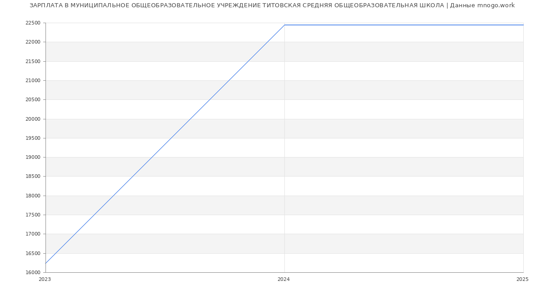Select the 20000 y-axis label
The width and height of the screenshot is (546, 295).
coord(33,119)
